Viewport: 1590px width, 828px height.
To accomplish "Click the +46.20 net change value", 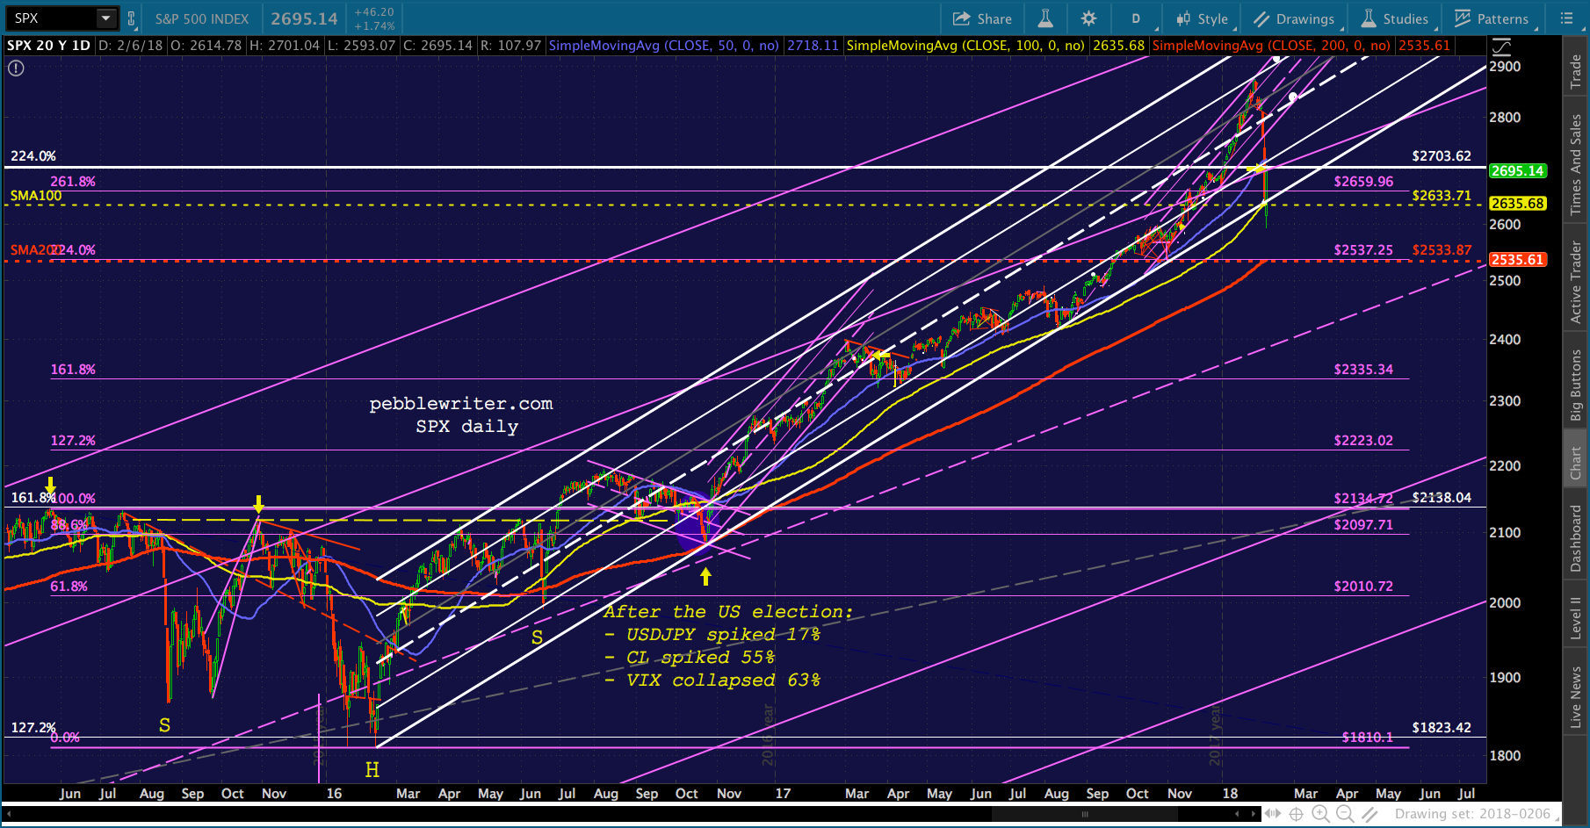I will (373, 12).
